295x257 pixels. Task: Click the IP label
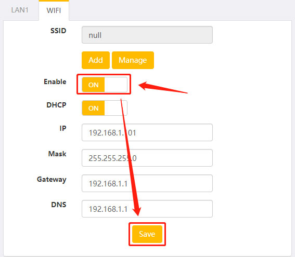(63, 128)
